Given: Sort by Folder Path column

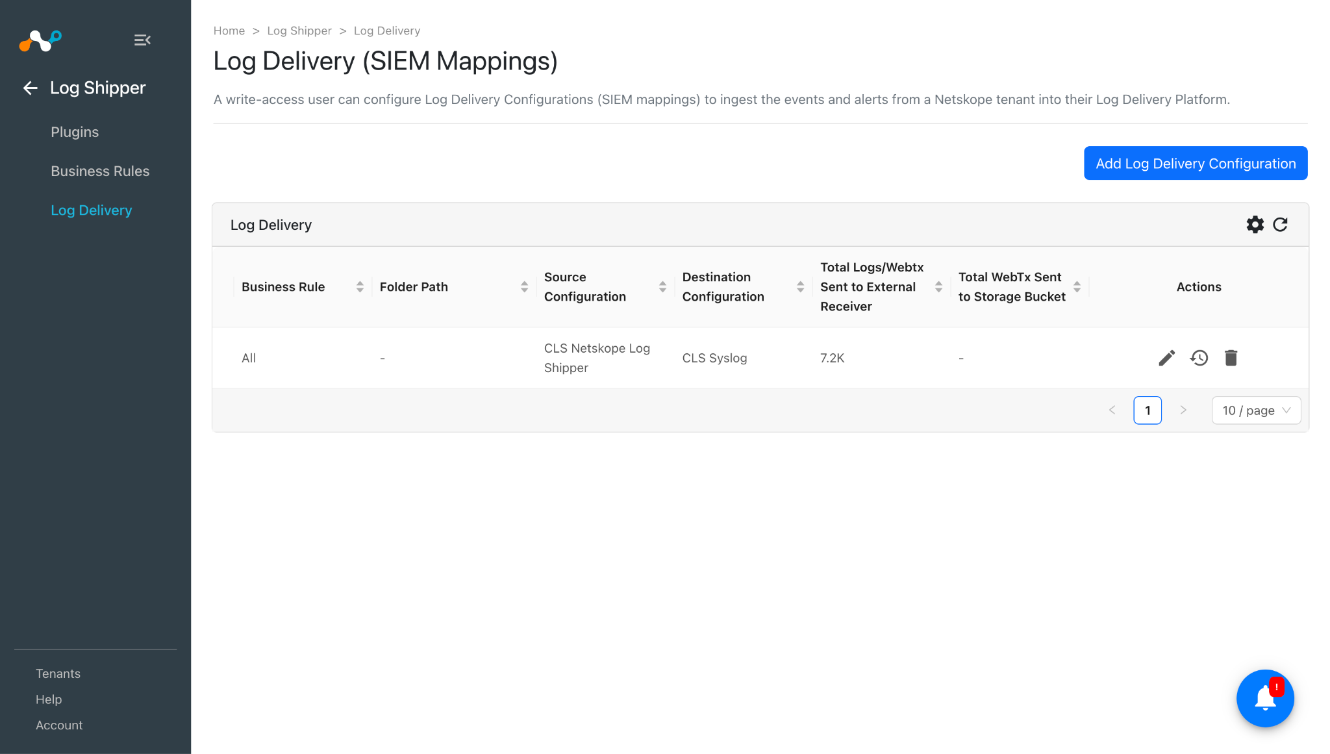Looking at the screenshot, I should pos(524,287).
